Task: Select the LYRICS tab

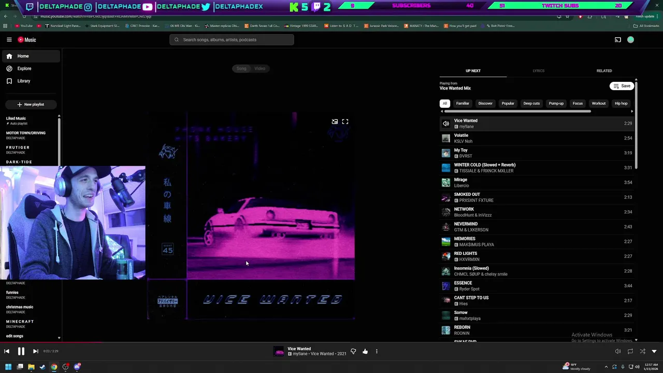Action: tap(538, 71)
